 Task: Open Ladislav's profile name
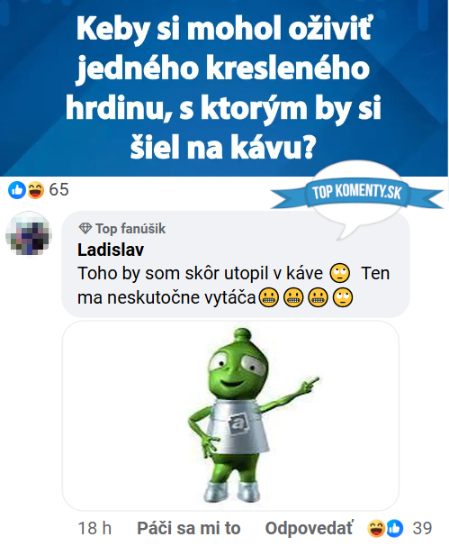[x=111, y=250]
